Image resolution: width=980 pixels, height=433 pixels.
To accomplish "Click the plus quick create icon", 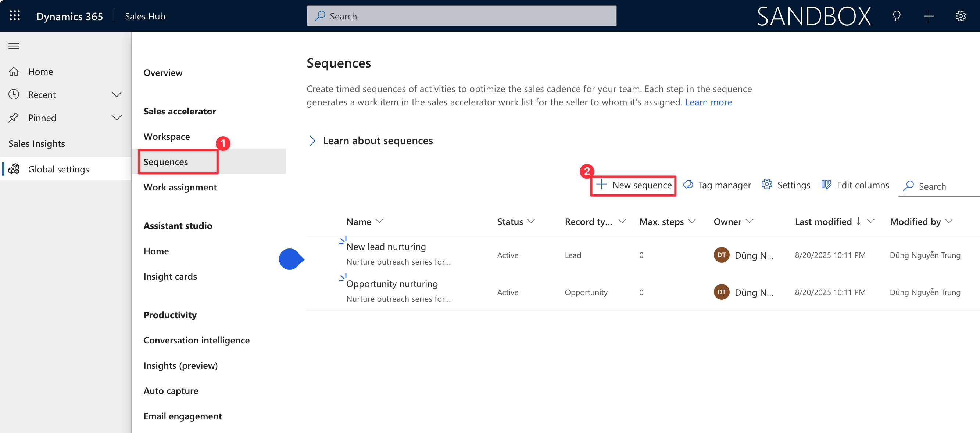I will 929,16.
